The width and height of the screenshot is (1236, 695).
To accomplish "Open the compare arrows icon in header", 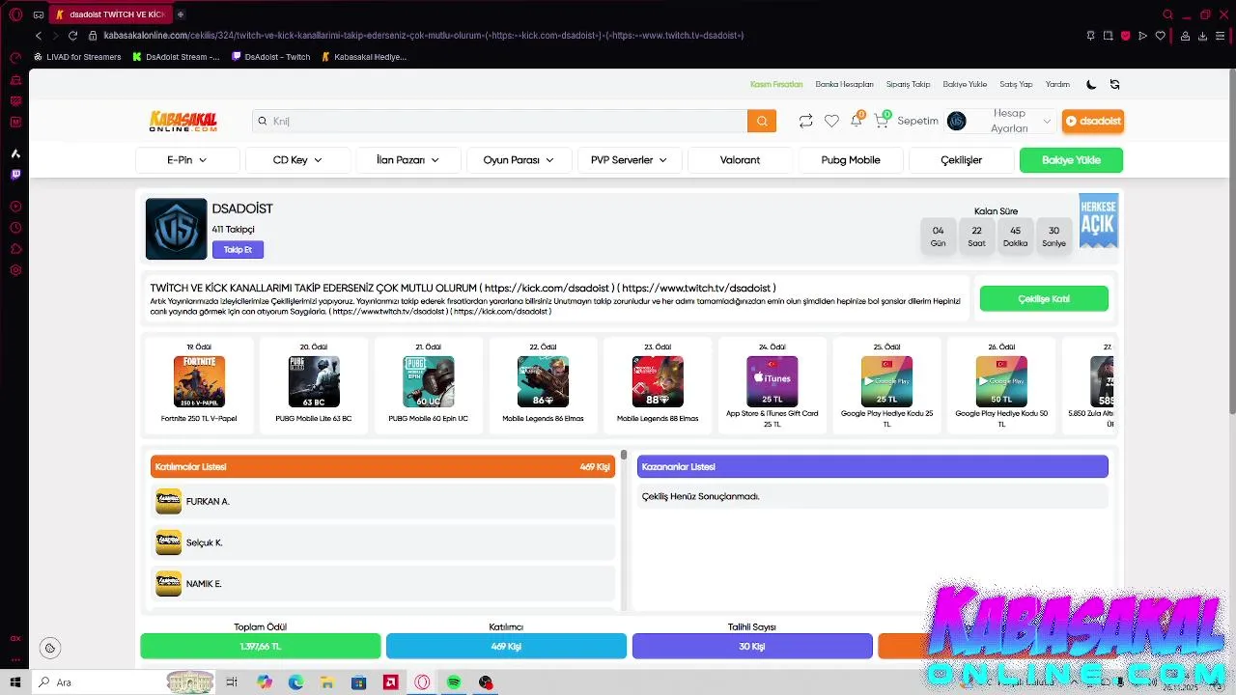I will click(x=805, y=121).
